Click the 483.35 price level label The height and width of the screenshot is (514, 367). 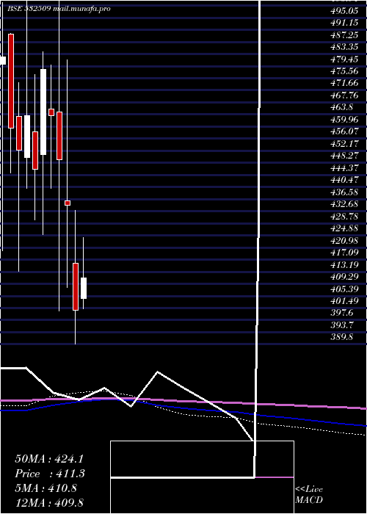pos(344,47)
